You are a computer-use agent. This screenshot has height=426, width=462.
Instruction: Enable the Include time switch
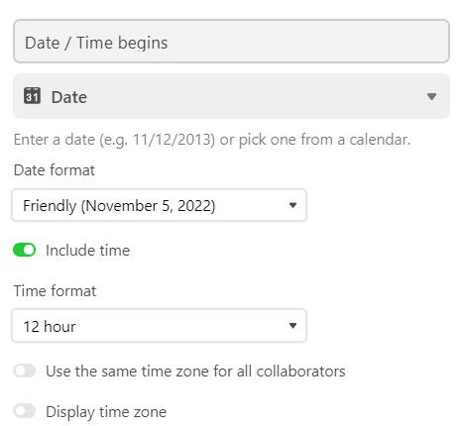pyautogui.click(x=25, y=250)
